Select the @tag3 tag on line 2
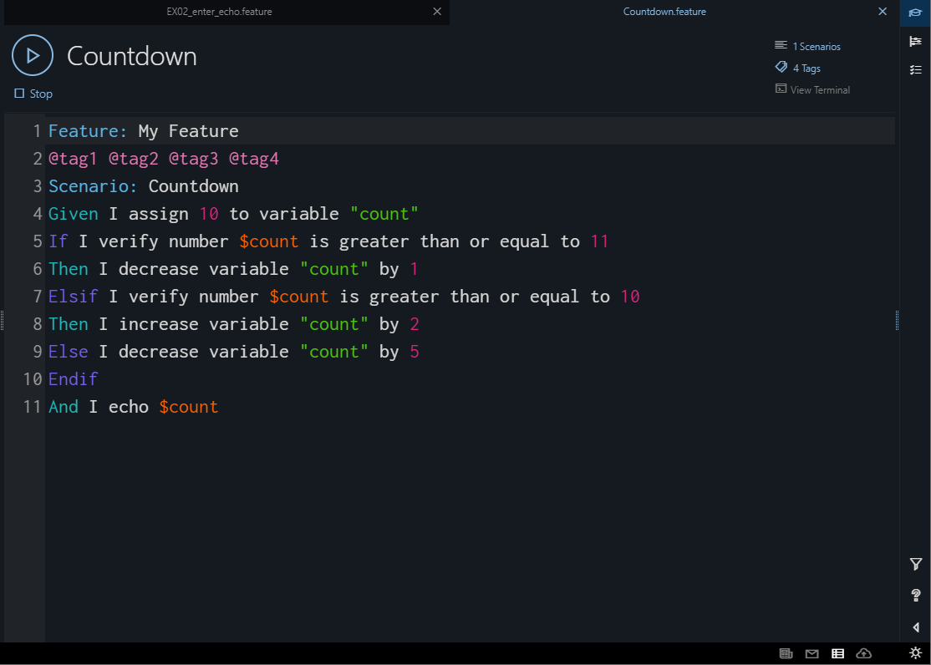 pos(194,158)
